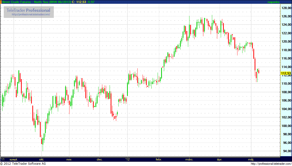The image size is (292, 166).
Task: Click the -0,97 change value in header
Action: [90, 2]
